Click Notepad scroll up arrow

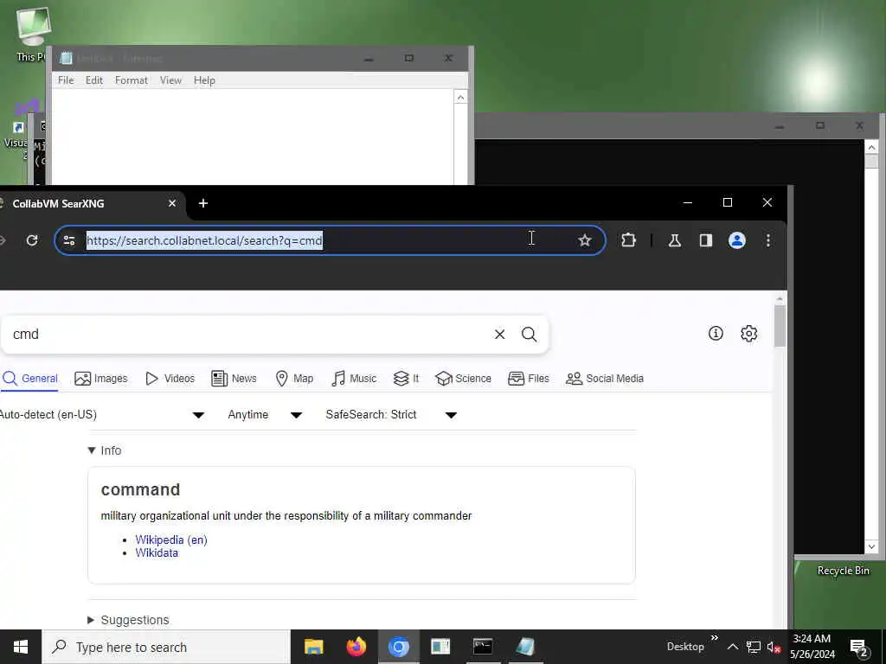(x=460, y=97)
